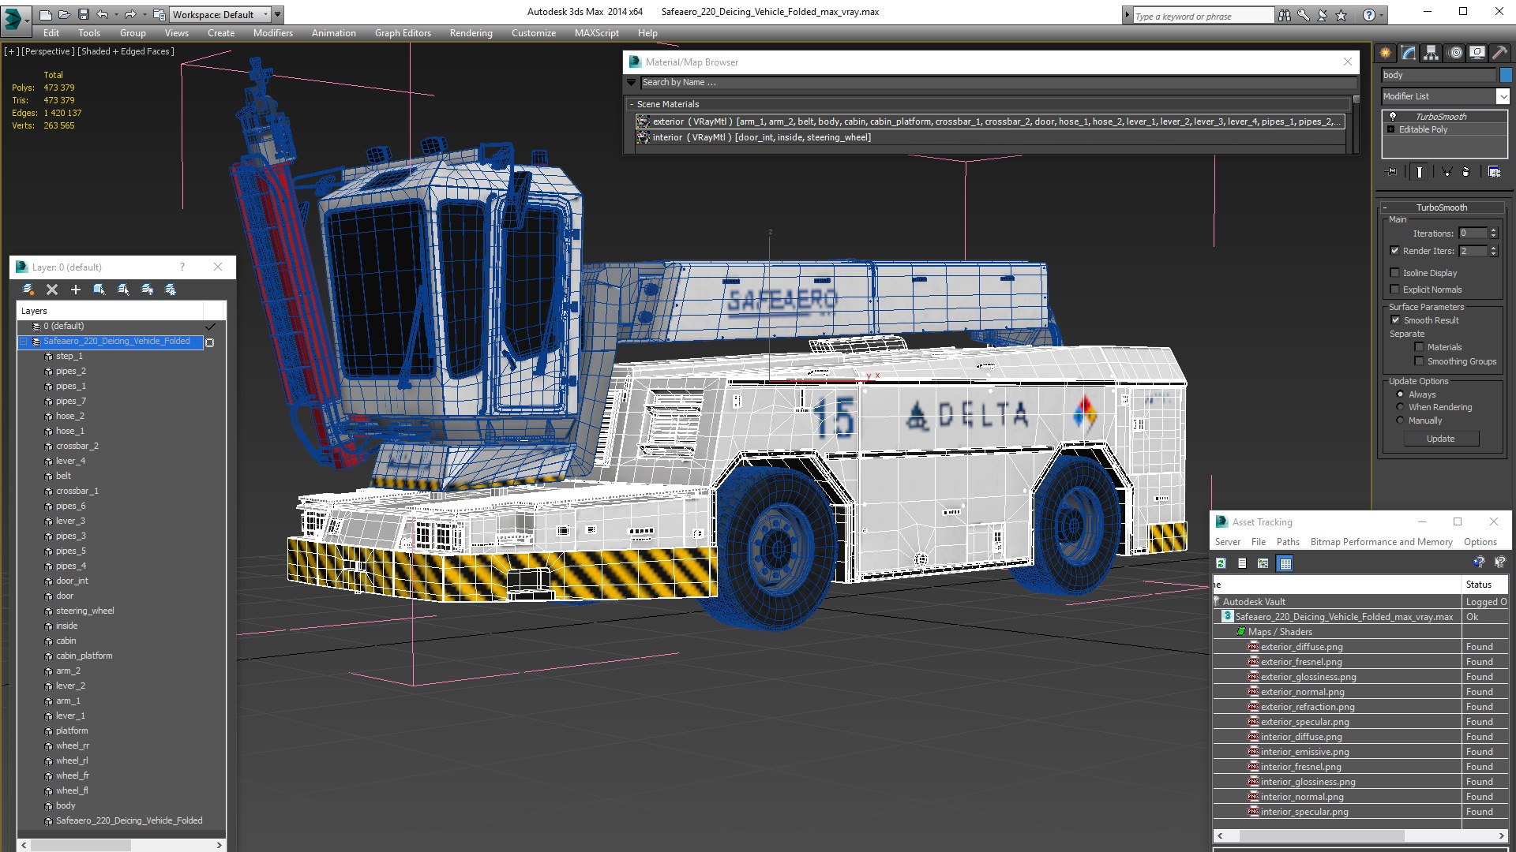Open the Display command panel tab
Image resolution: width=1516 pixels, height=852 pixels.
(1477, 53)
